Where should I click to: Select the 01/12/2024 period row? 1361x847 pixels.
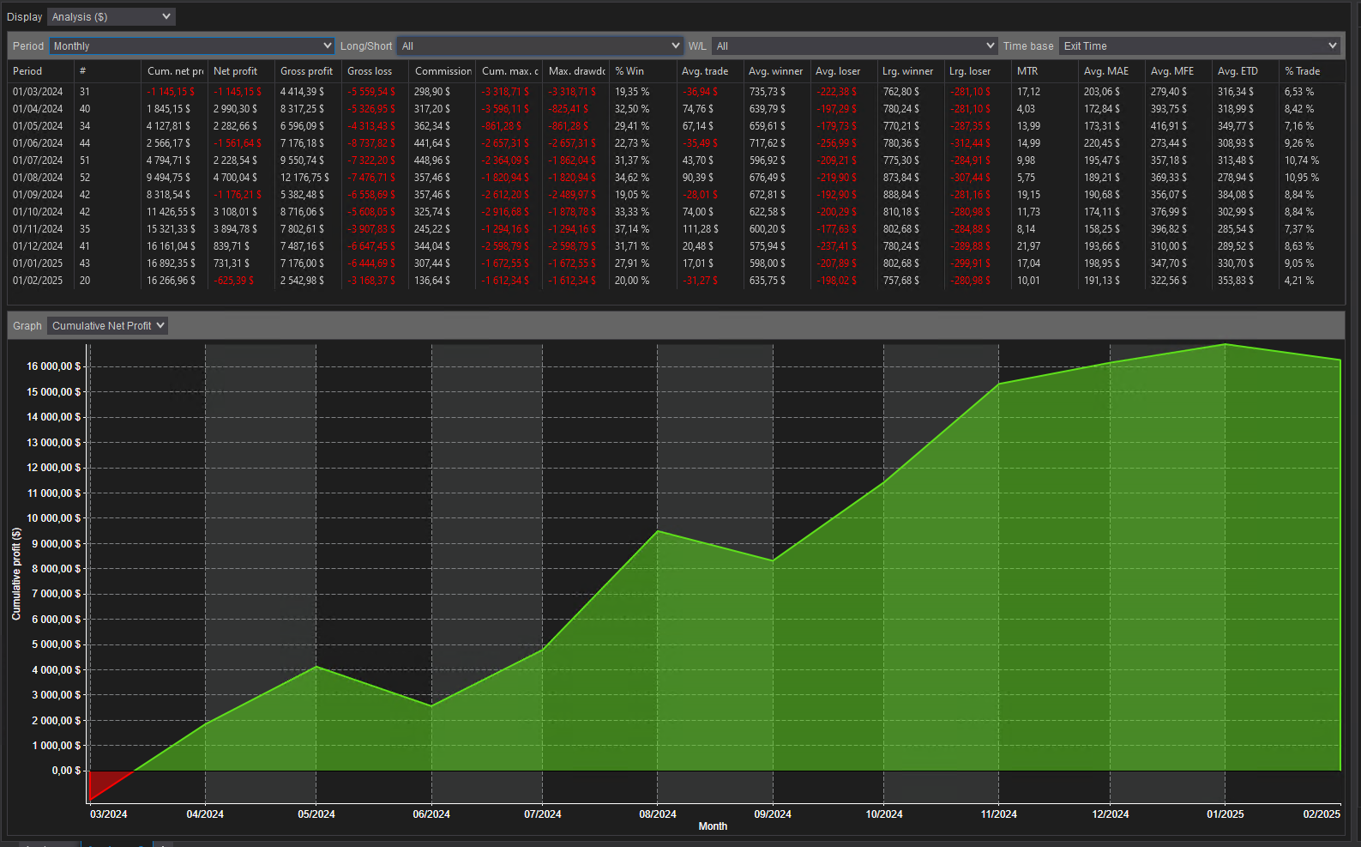pyautogui.click(x=676, y=246)
